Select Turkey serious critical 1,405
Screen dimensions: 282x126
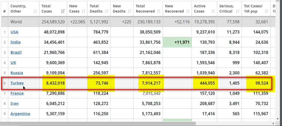[234, 83]
